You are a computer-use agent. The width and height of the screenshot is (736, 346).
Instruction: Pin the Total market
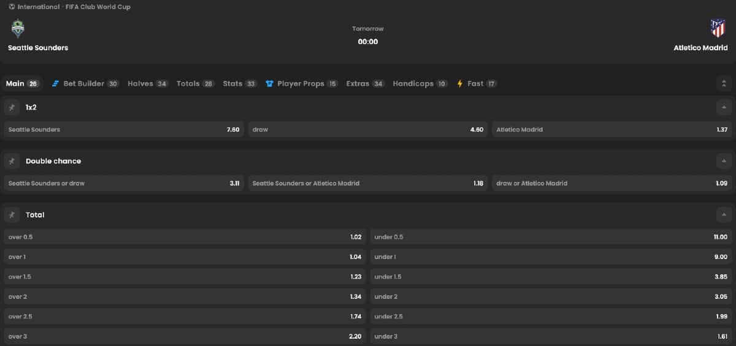pos(12,215)
